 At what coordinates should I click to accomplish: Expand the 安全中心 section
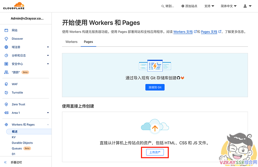tap(48, 64)
